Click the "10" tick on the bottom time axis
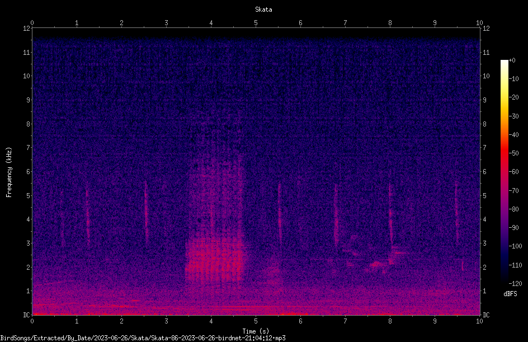Screen dimensions: 528x342 point(479,321)
